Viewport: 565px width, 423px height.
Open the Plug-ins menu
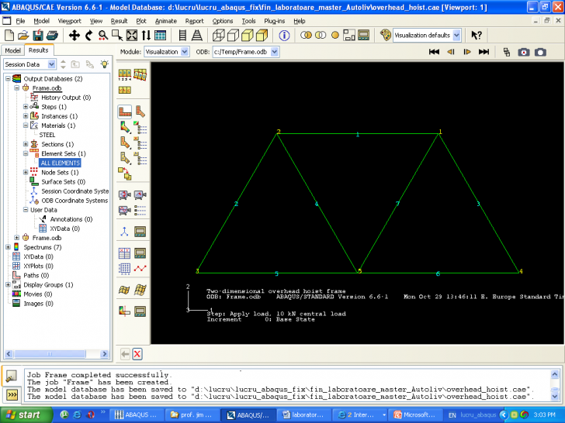pos(275,20)
